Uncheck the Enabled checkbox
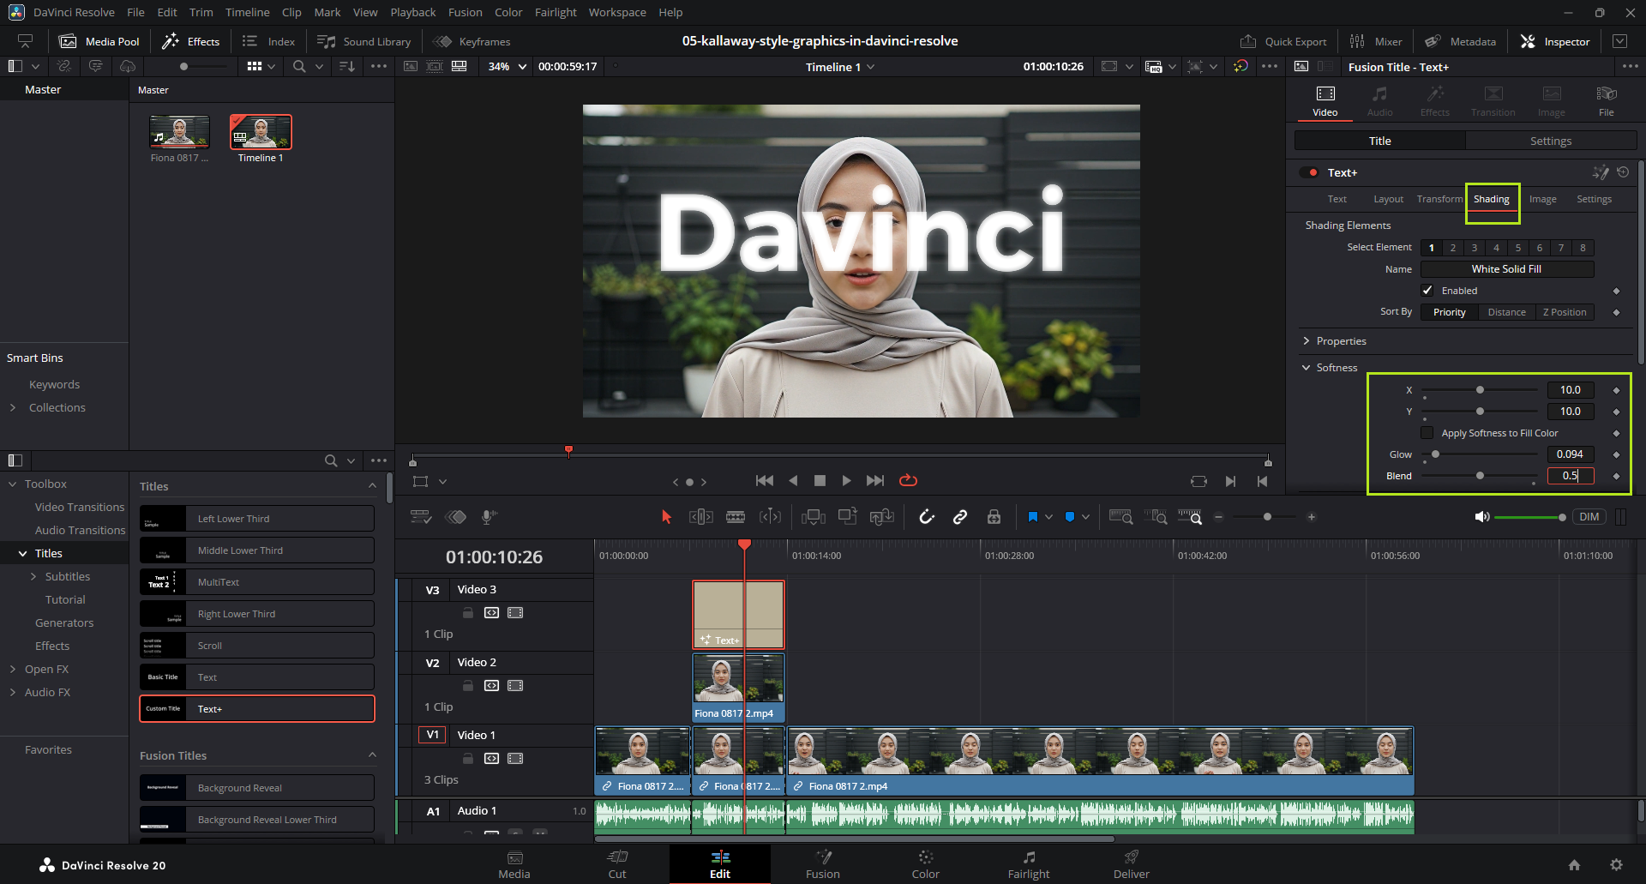 (x=1427, y=291)
